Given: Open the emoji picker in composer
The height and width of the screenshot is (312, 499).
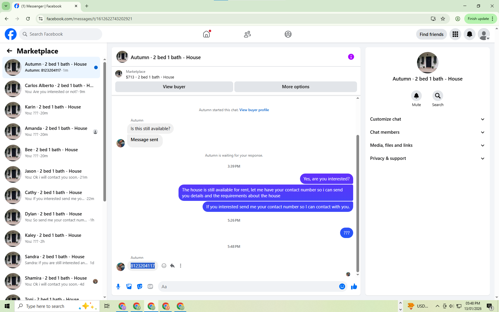Looking at the screenshot, I should [x=342, y=286].
